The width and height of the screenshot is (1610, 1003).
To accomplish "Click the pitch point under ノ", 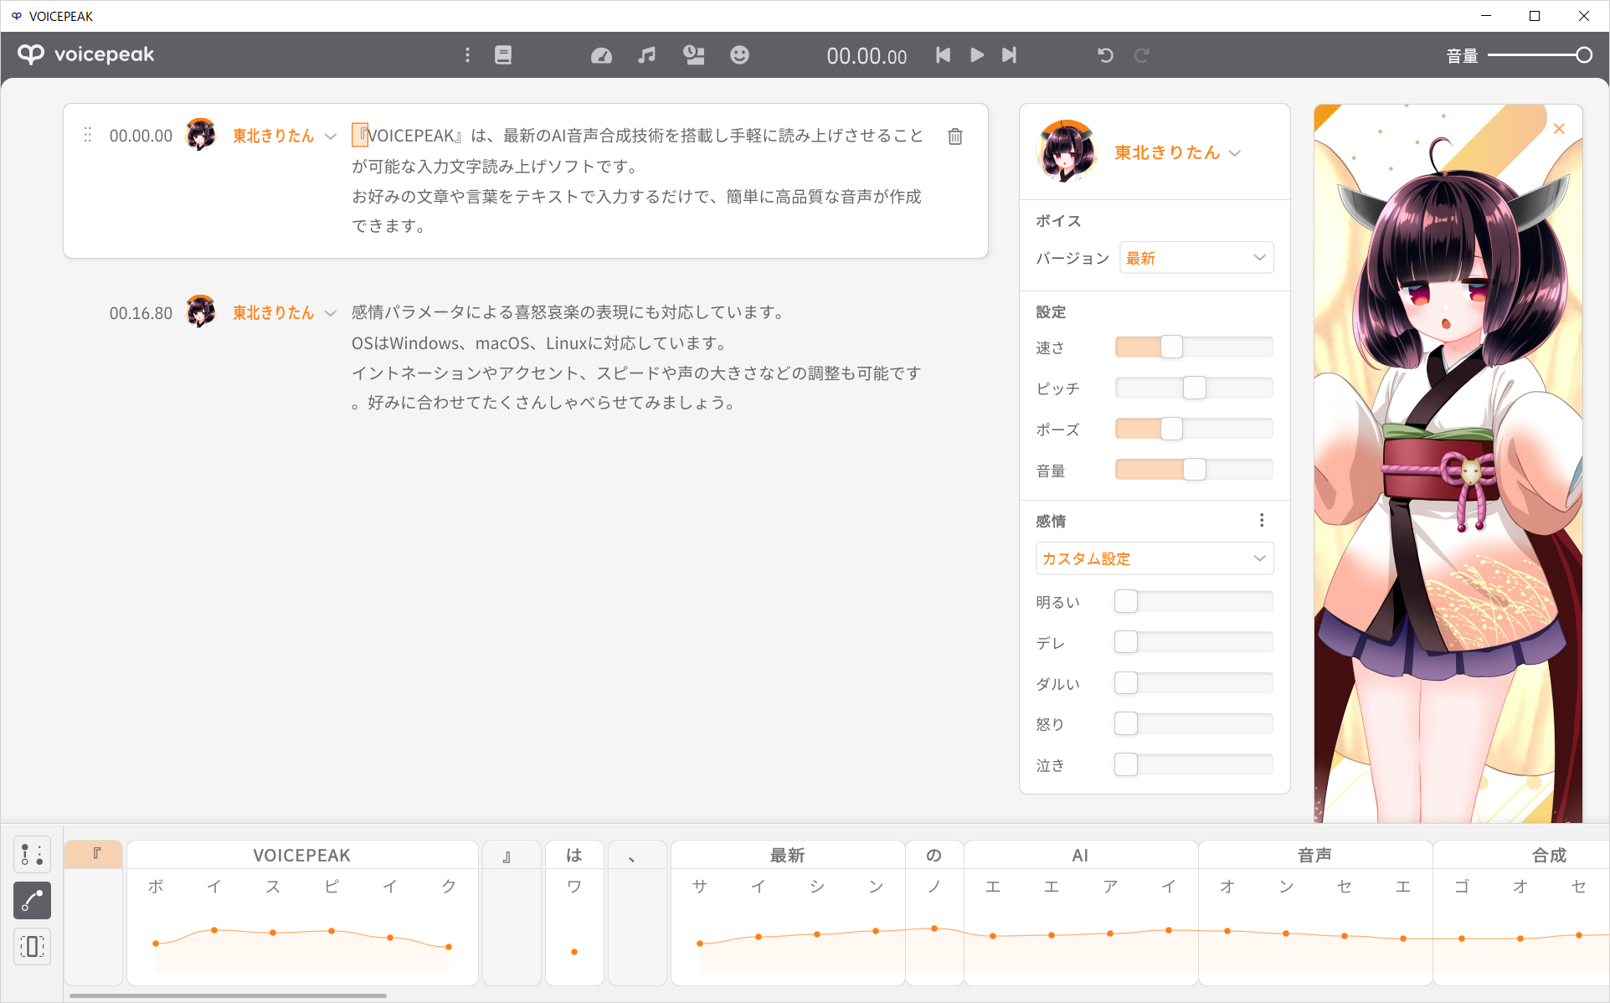I will [934, 928].
